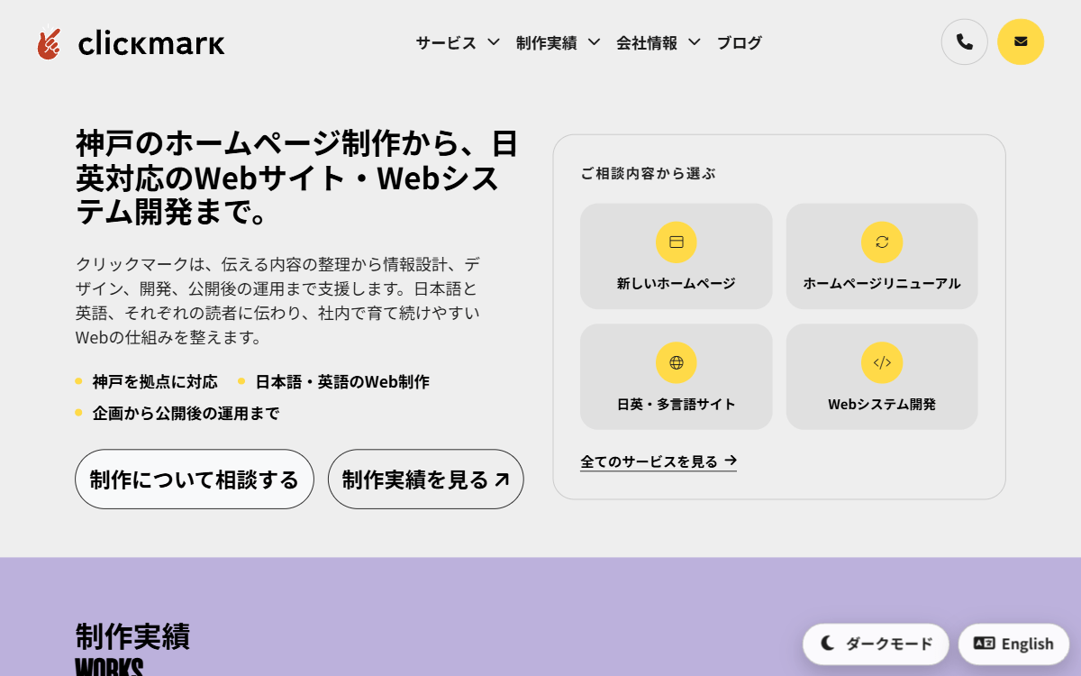This screenshot has width=1081, height=676.
Task: Follow the 全てのサービスを見る link
Action: 659,461
